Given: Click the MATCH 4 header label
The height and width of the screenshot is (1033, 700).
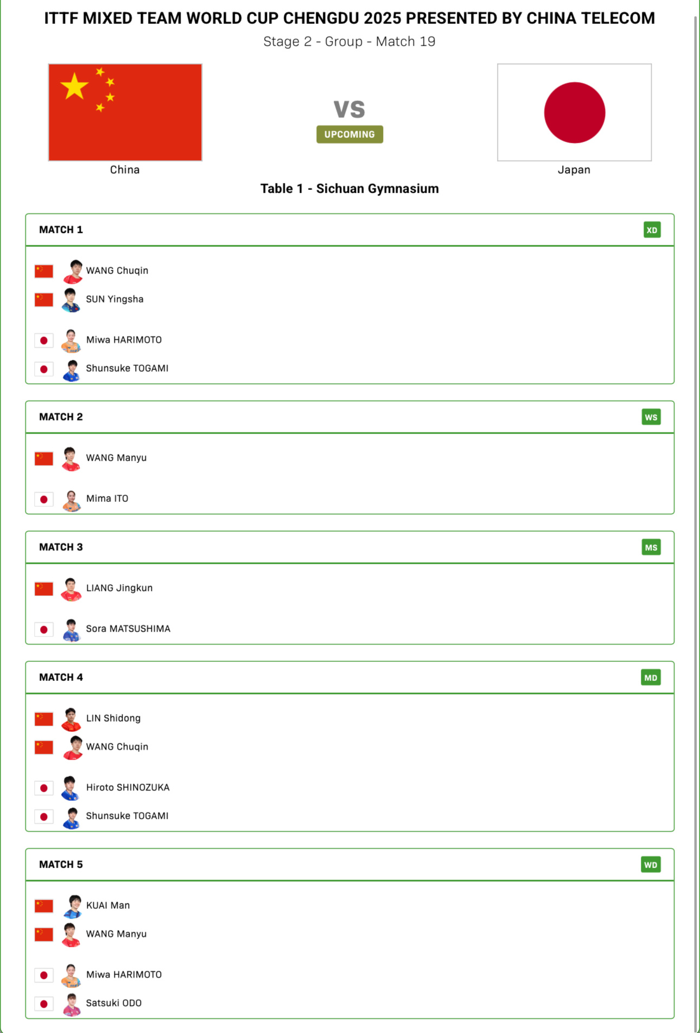Looking at the screenshot, I should (61, 677).
